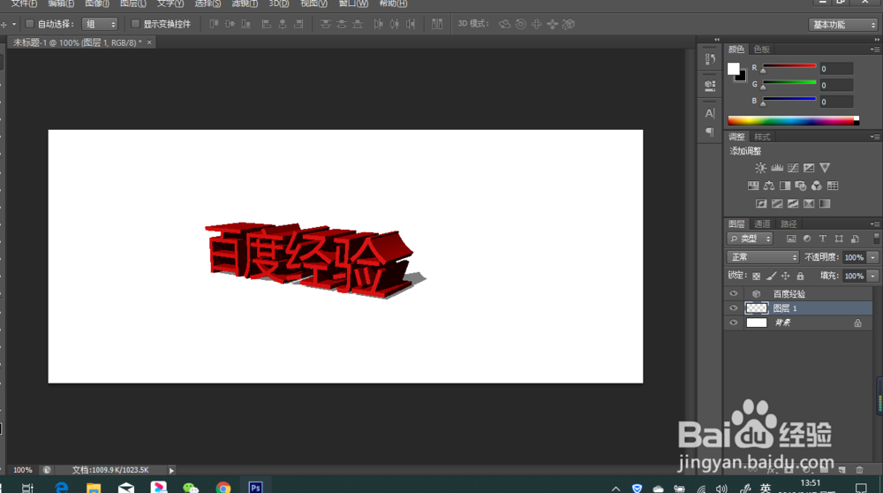Toggle lock transparent pixels
This screenshot has height=493, width=883.
[x=757, y=276]
